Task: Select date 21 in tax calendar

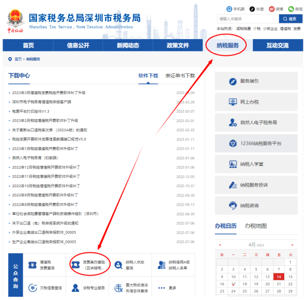Action: (x=279, y=284)
